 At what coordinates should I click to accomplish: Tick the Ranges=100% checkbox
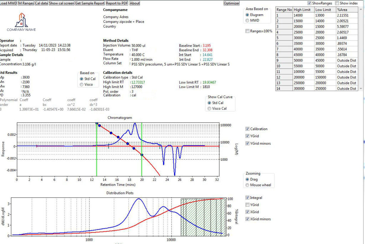pos(248,31)
